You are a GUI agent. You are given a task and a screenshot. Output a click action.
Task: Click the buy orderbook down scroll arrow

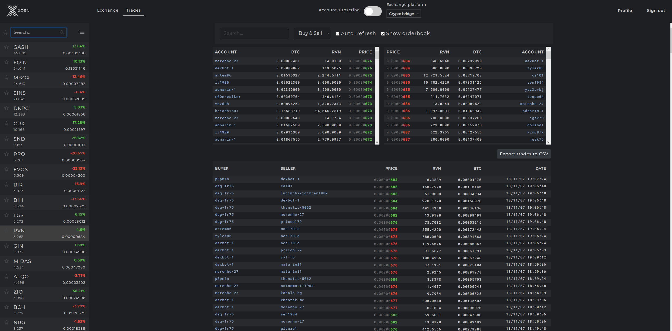[x=377, y=142]
